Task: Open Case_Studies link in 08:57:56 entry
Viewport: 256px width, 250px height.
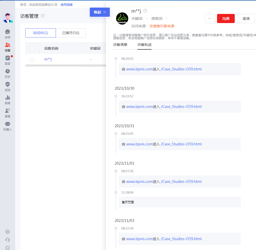Action: pos(181,182)
